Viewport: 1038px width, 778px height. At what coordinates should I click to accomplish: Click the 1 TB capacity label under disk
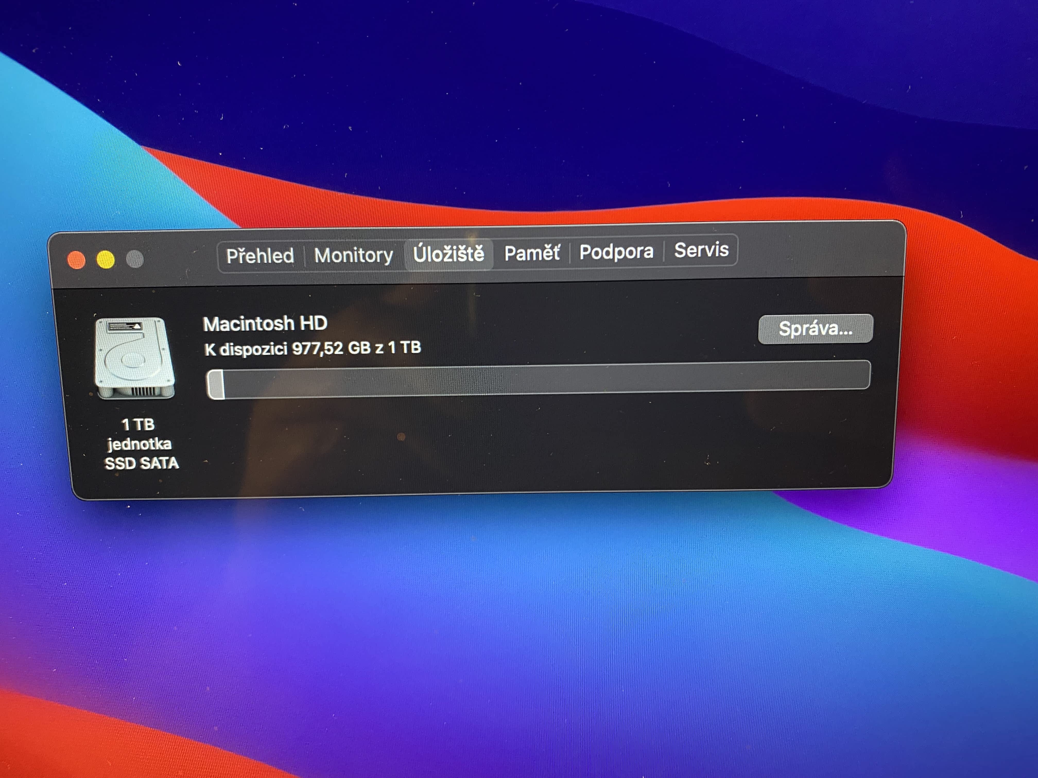[138, 425]
